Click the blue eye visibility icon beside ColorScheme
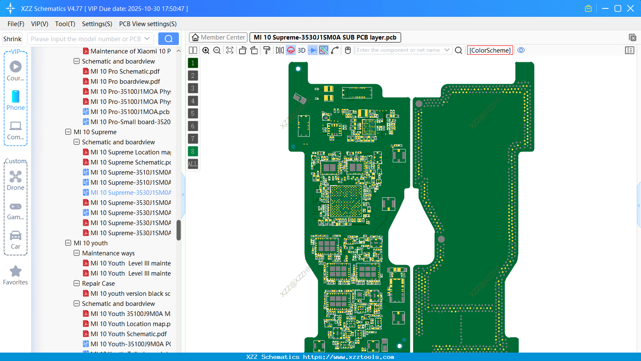 pos(521,50)
